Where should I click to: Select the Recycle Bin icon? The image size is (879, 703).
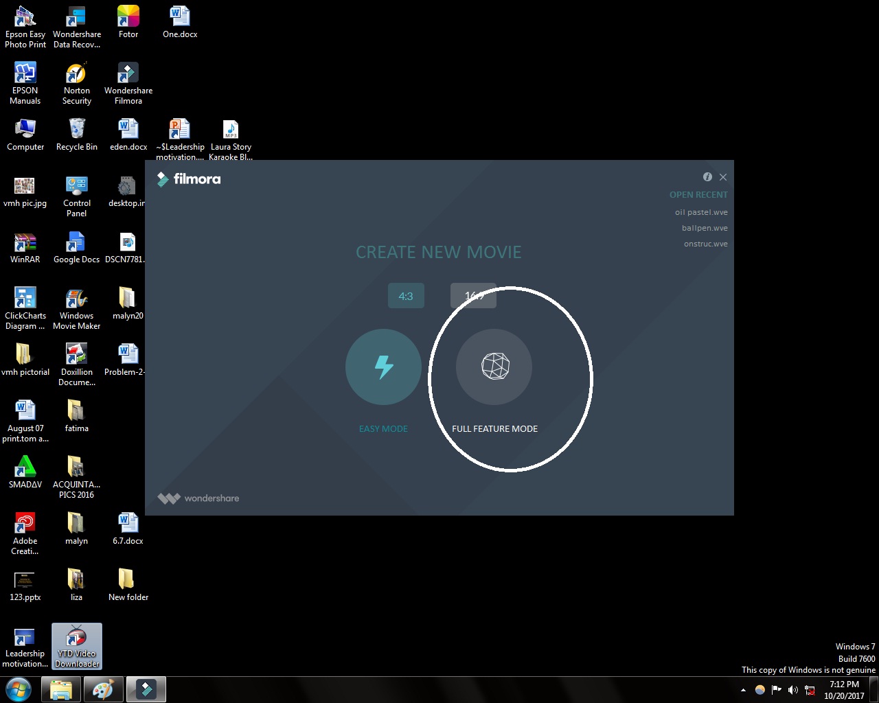pos(77,135)
